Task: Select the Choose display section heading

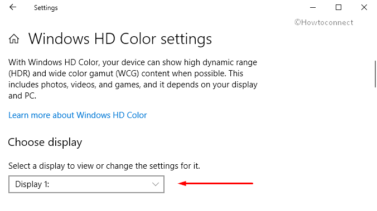Action: 45,143
